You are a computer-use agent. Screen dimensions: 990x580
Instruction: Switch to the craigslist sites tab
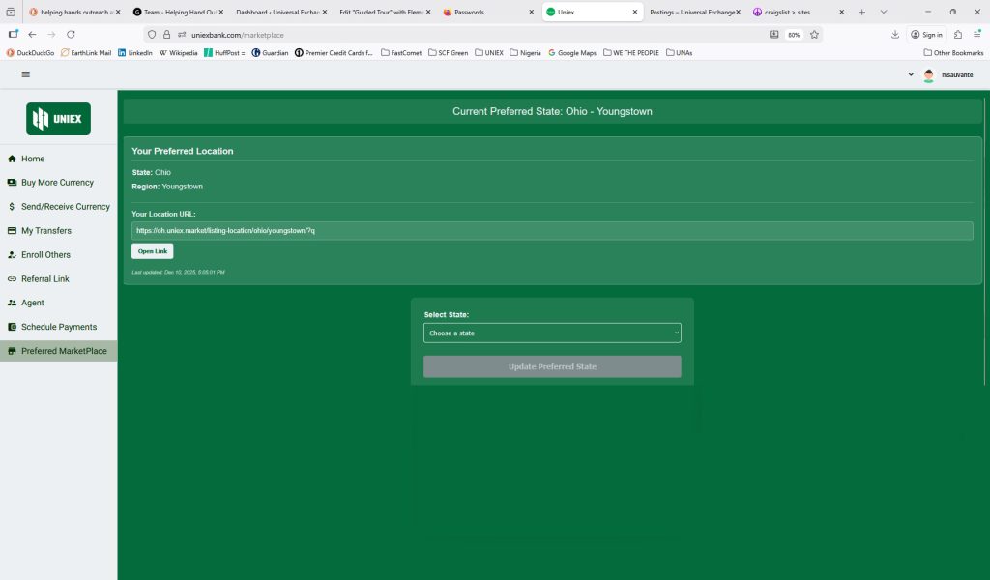pyautogui.click(x=791, y=12)
